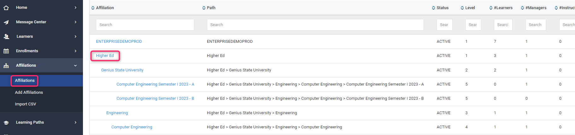Click sort icon beside Affiliation column header
The image size is (575, 135).
tap(93, 8)
